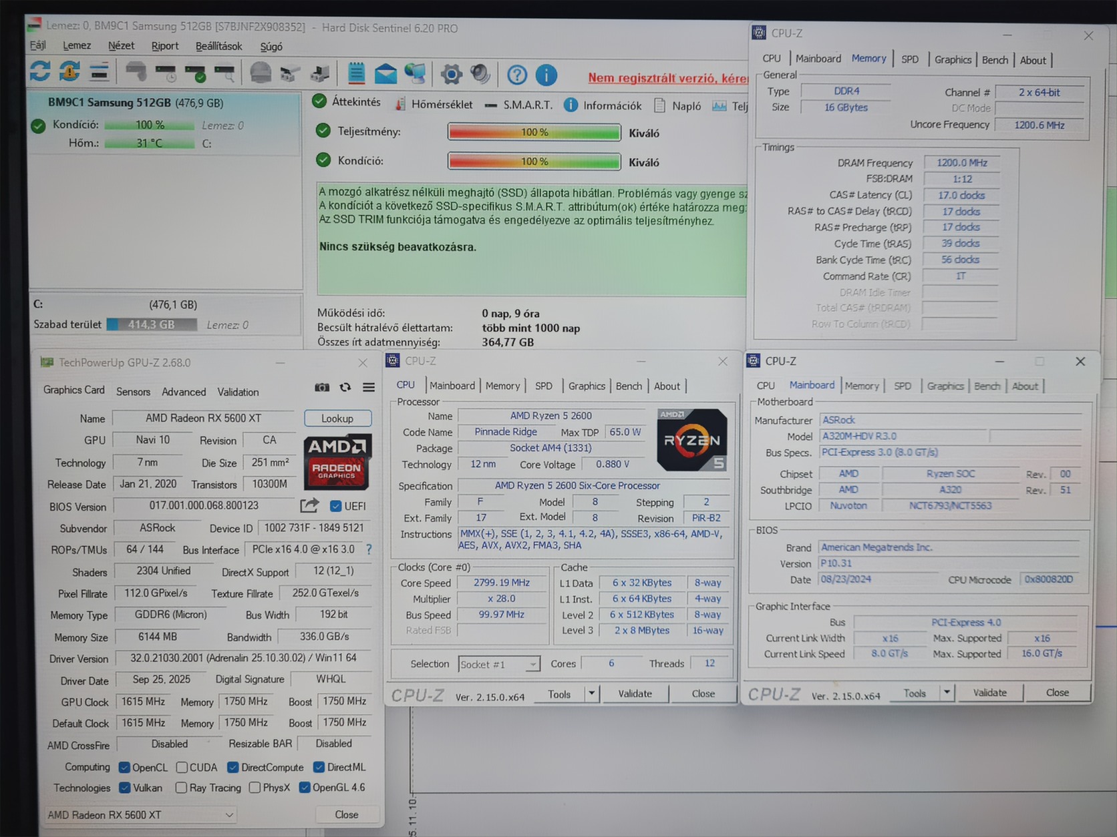Click the refresh arrows icon in Hard Disk Sentinel toolbar

[40, 71]
